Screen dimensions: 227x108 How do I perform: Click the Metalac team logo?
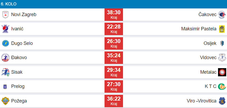[x=222, y=72]
